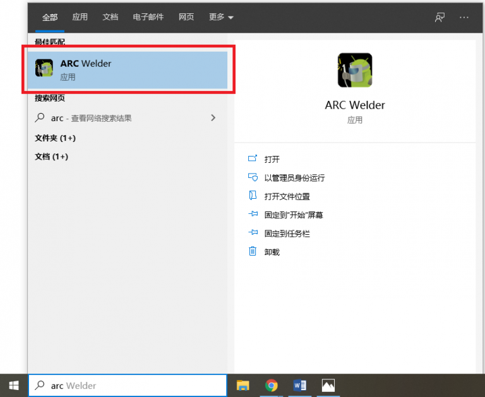Viewport: 485px width, 397px height.
Task: Launch Chrome from the taskbar
Action: pos(272,385)
